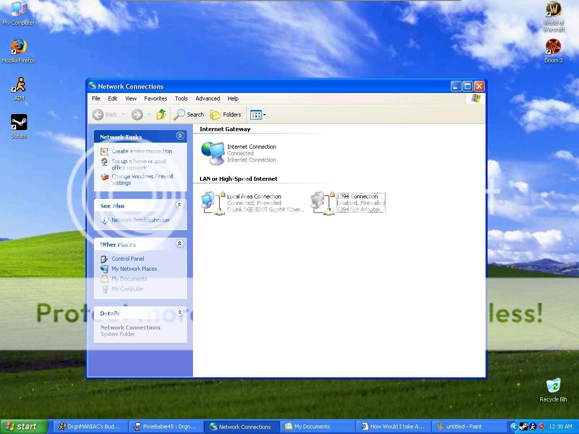Collapse the Details panel
This screenshot has height=434, width=579.
(x=180, y=312)
